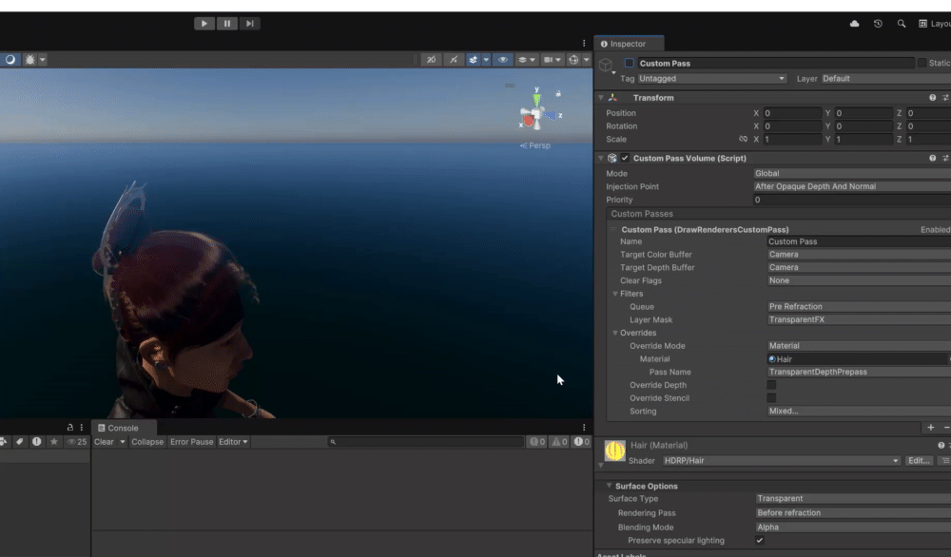Click the Console Clear button
Image resolution: width=951 pixels, height=557 pixels.
(x=104, y=442)
